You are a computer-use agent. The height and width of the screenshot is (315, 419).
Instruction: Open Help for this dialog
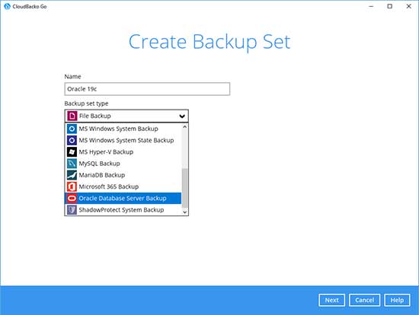[x=397, y=300]
